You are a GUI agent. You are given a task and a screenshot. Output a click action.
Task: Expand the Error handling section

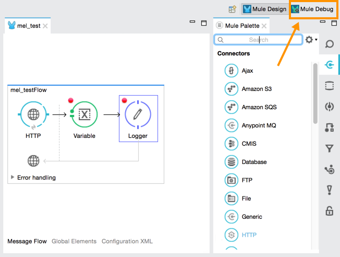[13, 178]
